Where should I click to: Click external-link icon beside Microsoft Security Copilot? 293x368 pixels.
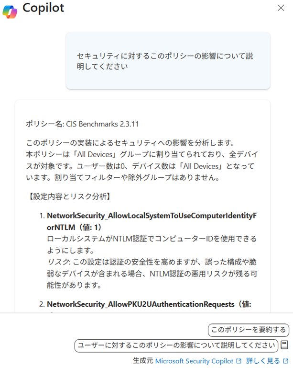[239, 361]
